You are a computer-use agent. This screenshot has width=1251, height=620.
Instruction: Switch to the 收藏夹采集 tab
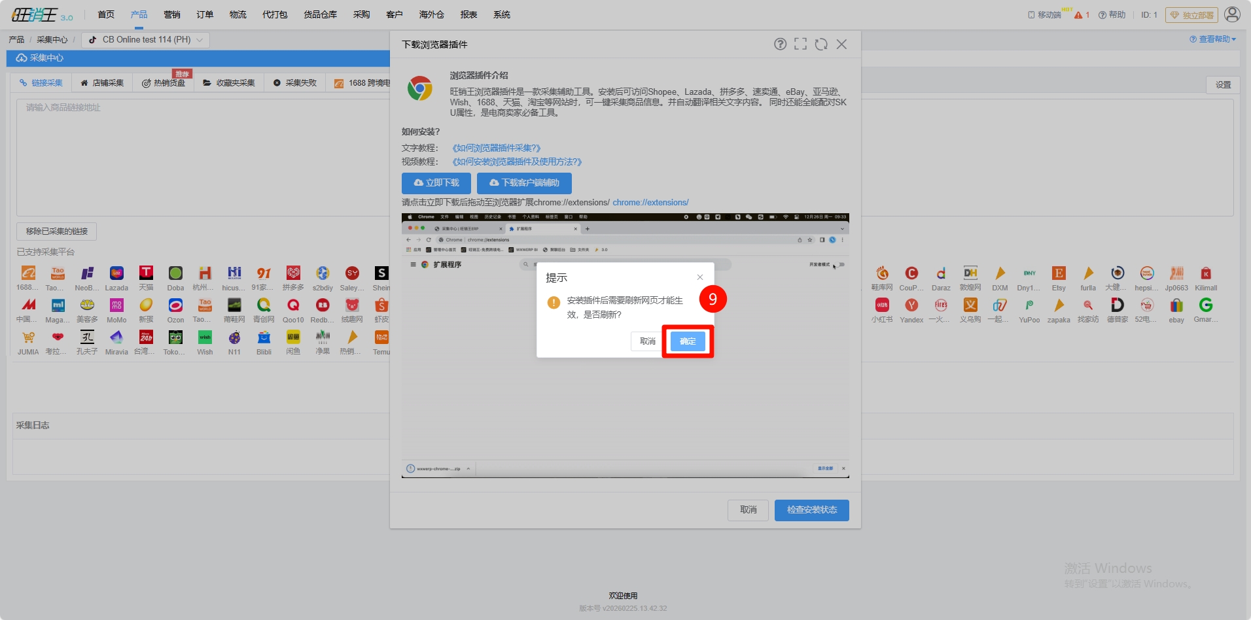[229, 83]
